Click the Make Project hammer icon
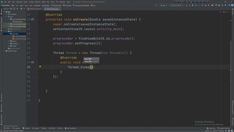 pos(156,5)
